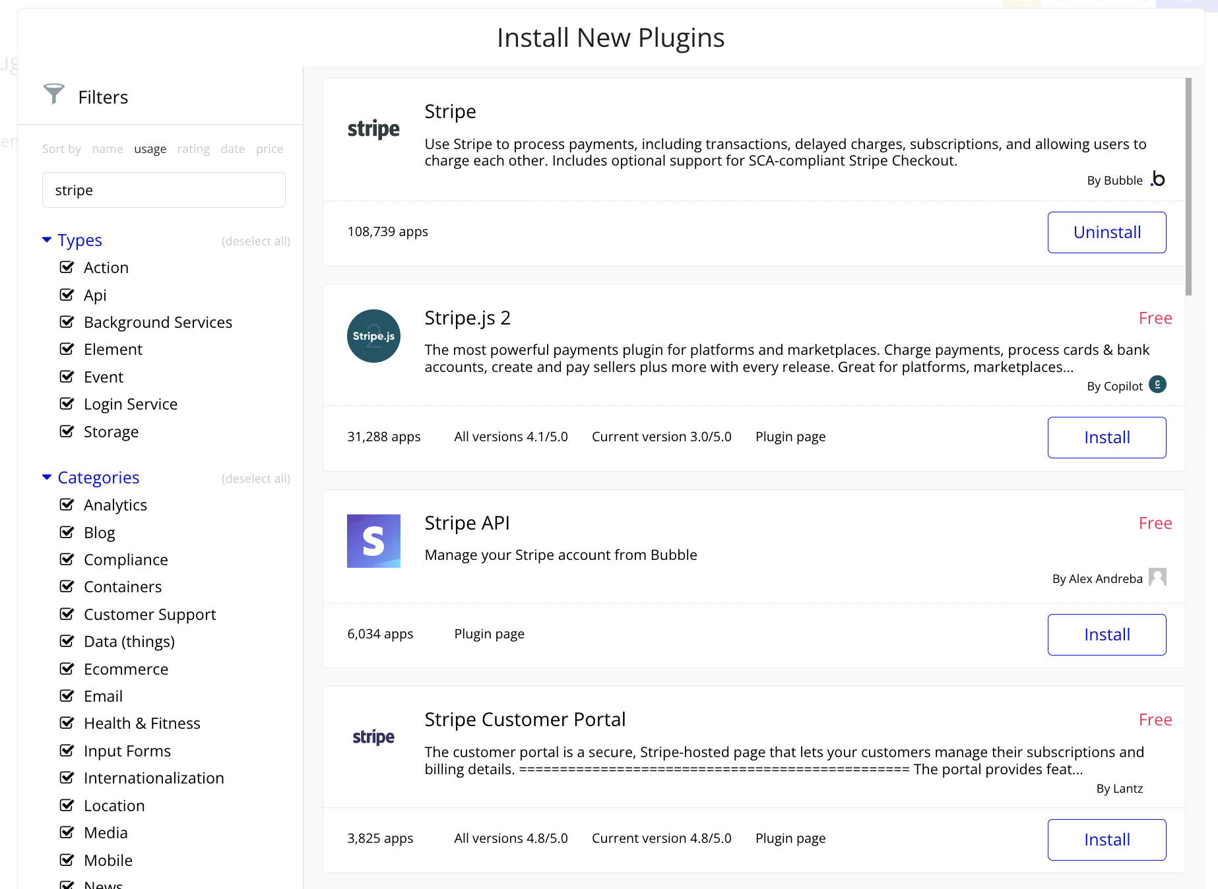Screen dimensions: 1218x889
Task: Collapse the Types filter section
Action: click(x=47, y=240)
